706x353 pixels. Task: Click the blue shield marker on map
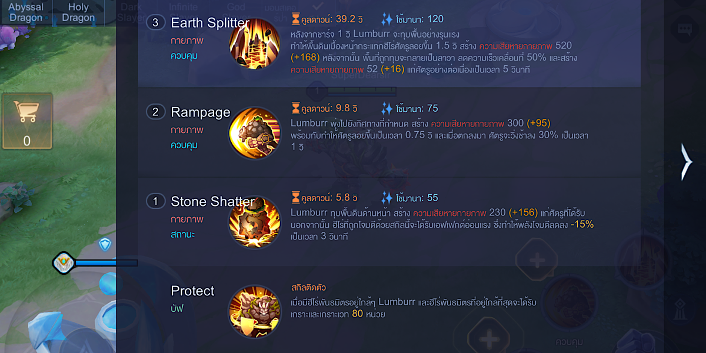105,245
